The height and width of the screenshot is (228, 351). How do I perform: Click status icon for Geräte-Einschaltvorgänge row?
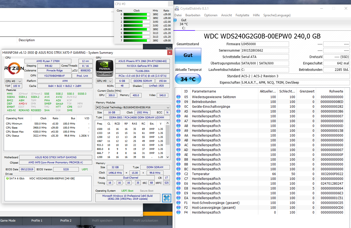tap(178, 106)
